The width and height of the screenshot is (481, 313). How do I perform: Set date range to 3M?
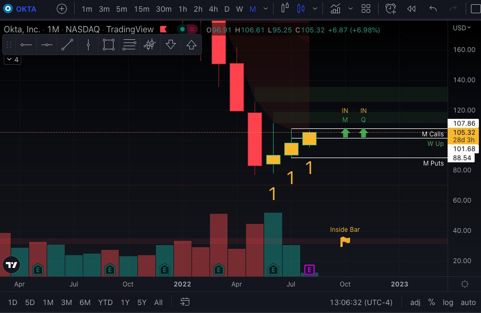pyautogui.click(x=66, y=302)
